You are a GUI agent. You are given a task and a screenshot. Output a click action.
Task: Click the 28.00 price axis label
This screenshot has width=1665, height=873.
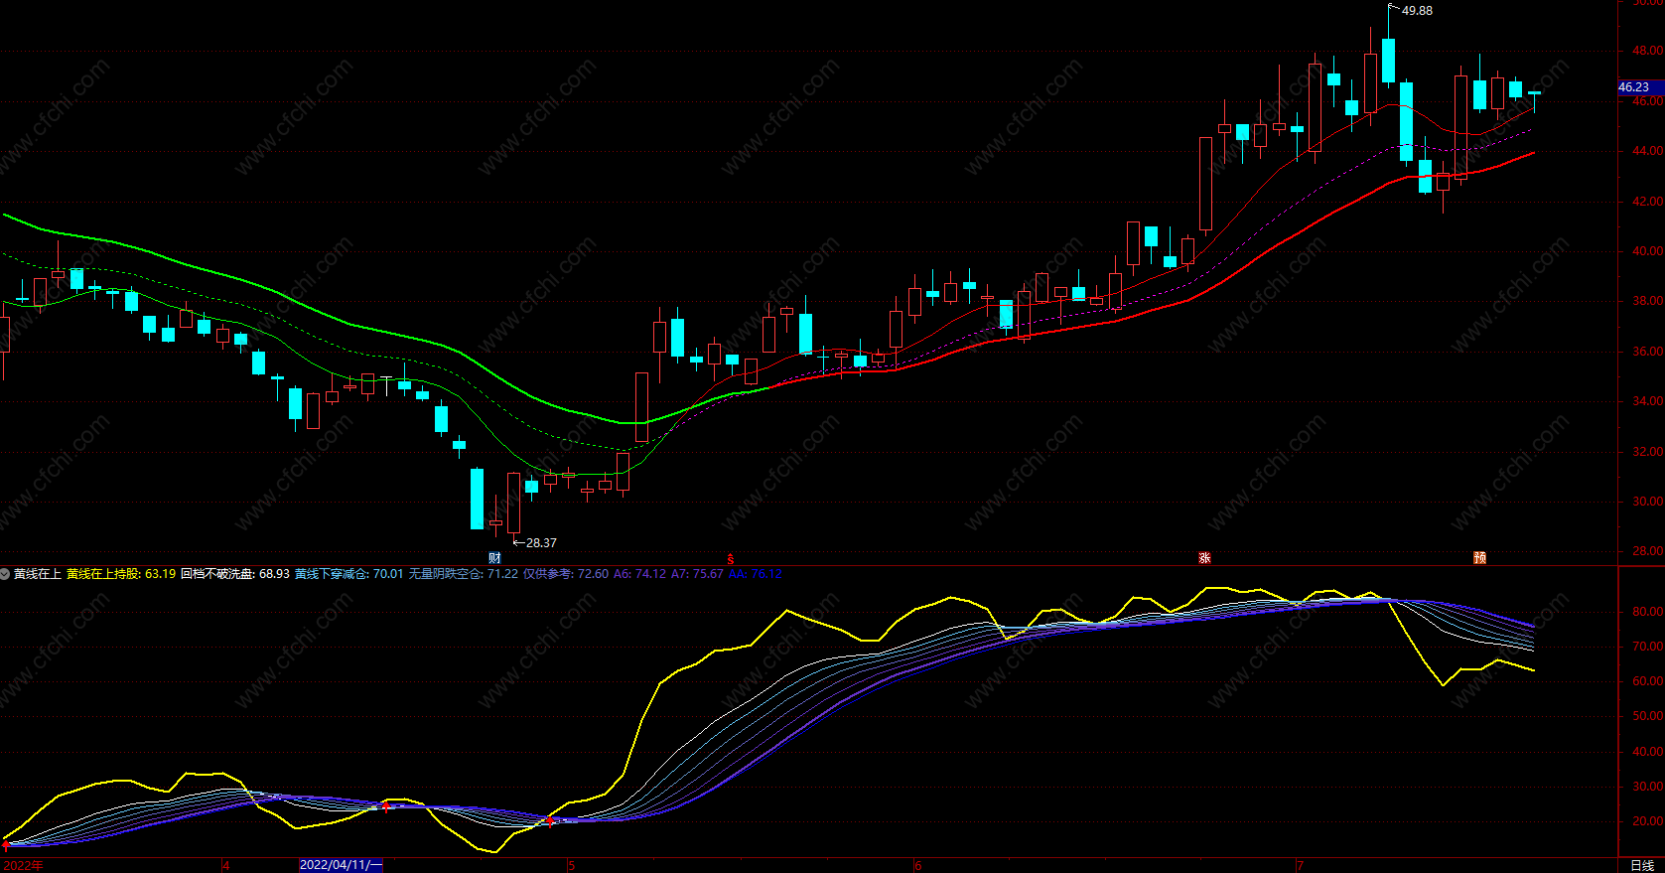[x=1647, y=551]
